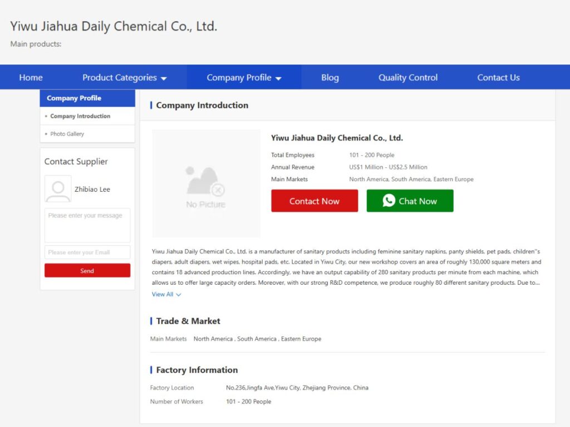Focus the email input field
The width and height of the screenshot is (570, 427).
click(x=87, y=252)
